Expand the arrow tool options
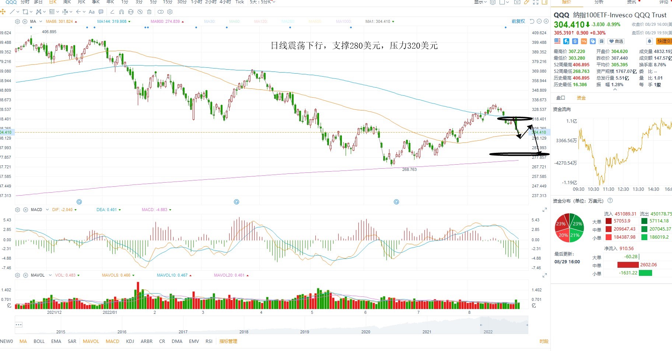This screenshot has width=672, height=351. pyautogui.click(x=84, y=12)
